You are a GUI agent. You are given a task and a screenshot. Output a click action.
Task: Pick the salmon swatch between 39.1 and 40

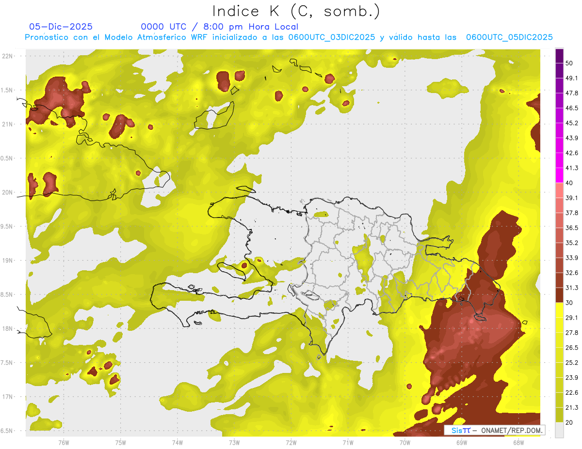[559, 190]
